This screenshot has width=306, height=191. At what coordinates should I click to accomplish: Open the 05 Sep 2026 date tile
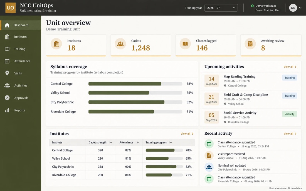(211, 117)
